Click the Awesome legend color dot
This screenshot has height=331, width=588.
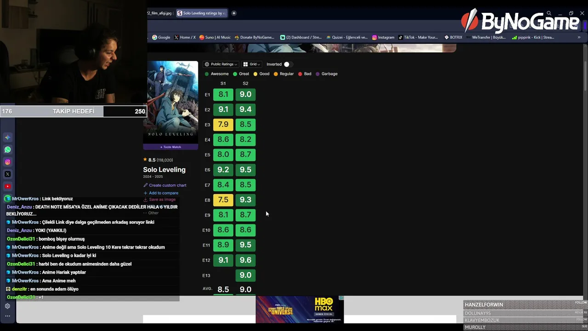pyautogui.click(x=207, y=74)
